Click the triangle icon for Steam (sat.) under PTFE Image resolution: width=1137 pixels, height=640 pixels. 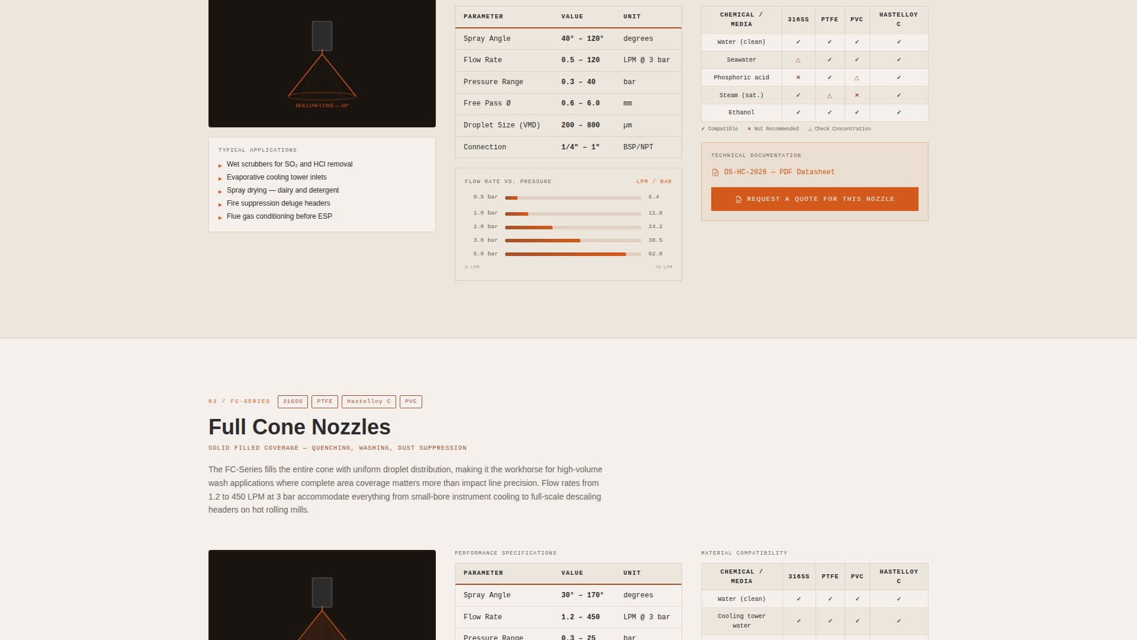pyautogui.click(x=829, y=95)
